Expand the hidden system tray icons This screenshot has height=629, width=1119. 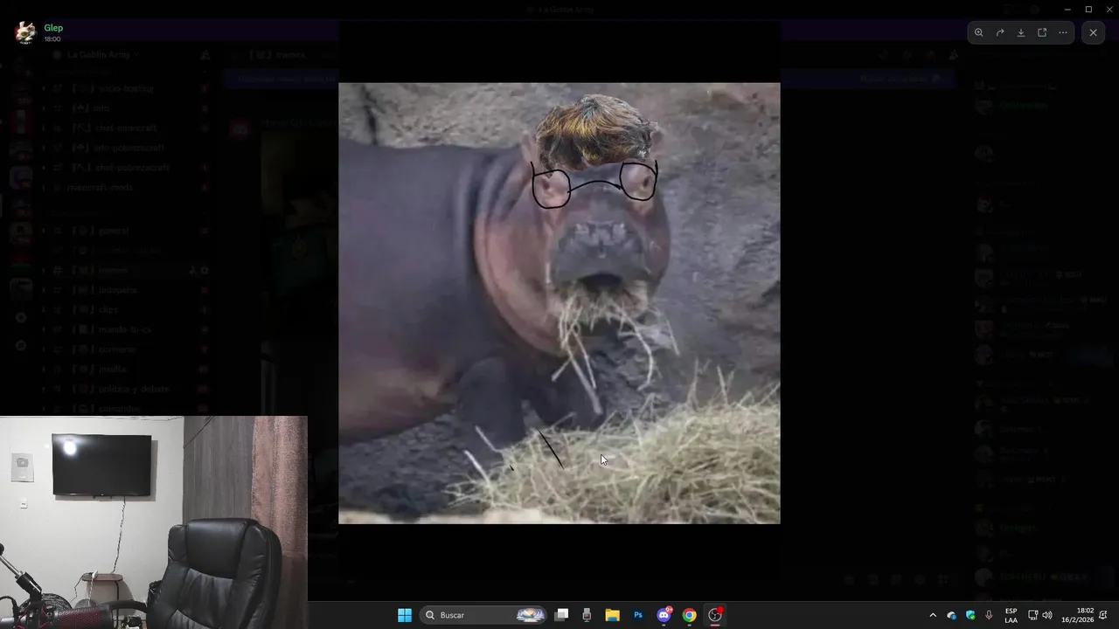coord(933,615)
